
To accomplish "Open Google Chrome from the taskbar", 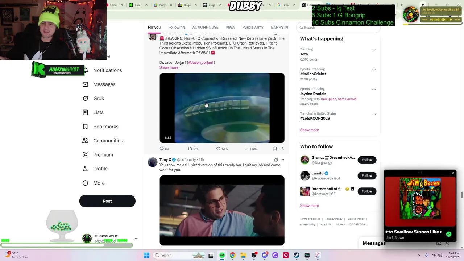I will point(232,255).
